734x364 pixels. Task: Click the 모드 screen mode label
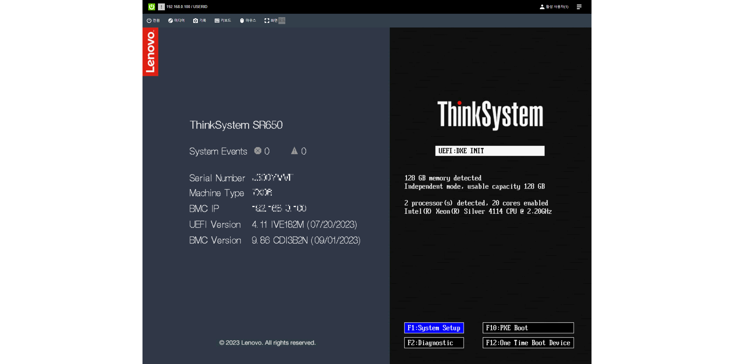(282, 20)
